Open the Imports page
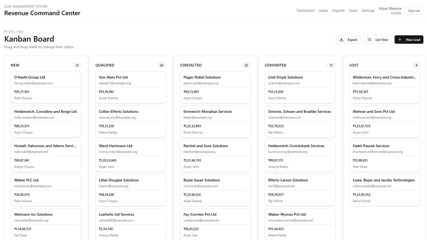Viewport: 427px width, 240px height. [x=338, y=10]
